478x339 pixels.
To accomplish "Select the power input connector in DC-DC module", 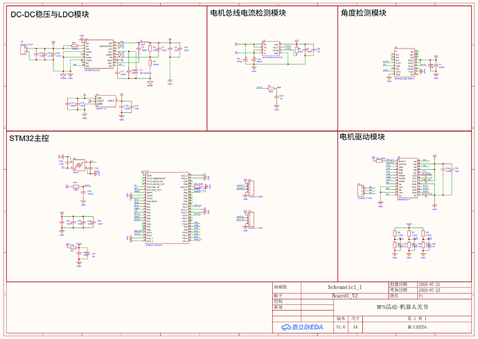I will click(23, 50).
